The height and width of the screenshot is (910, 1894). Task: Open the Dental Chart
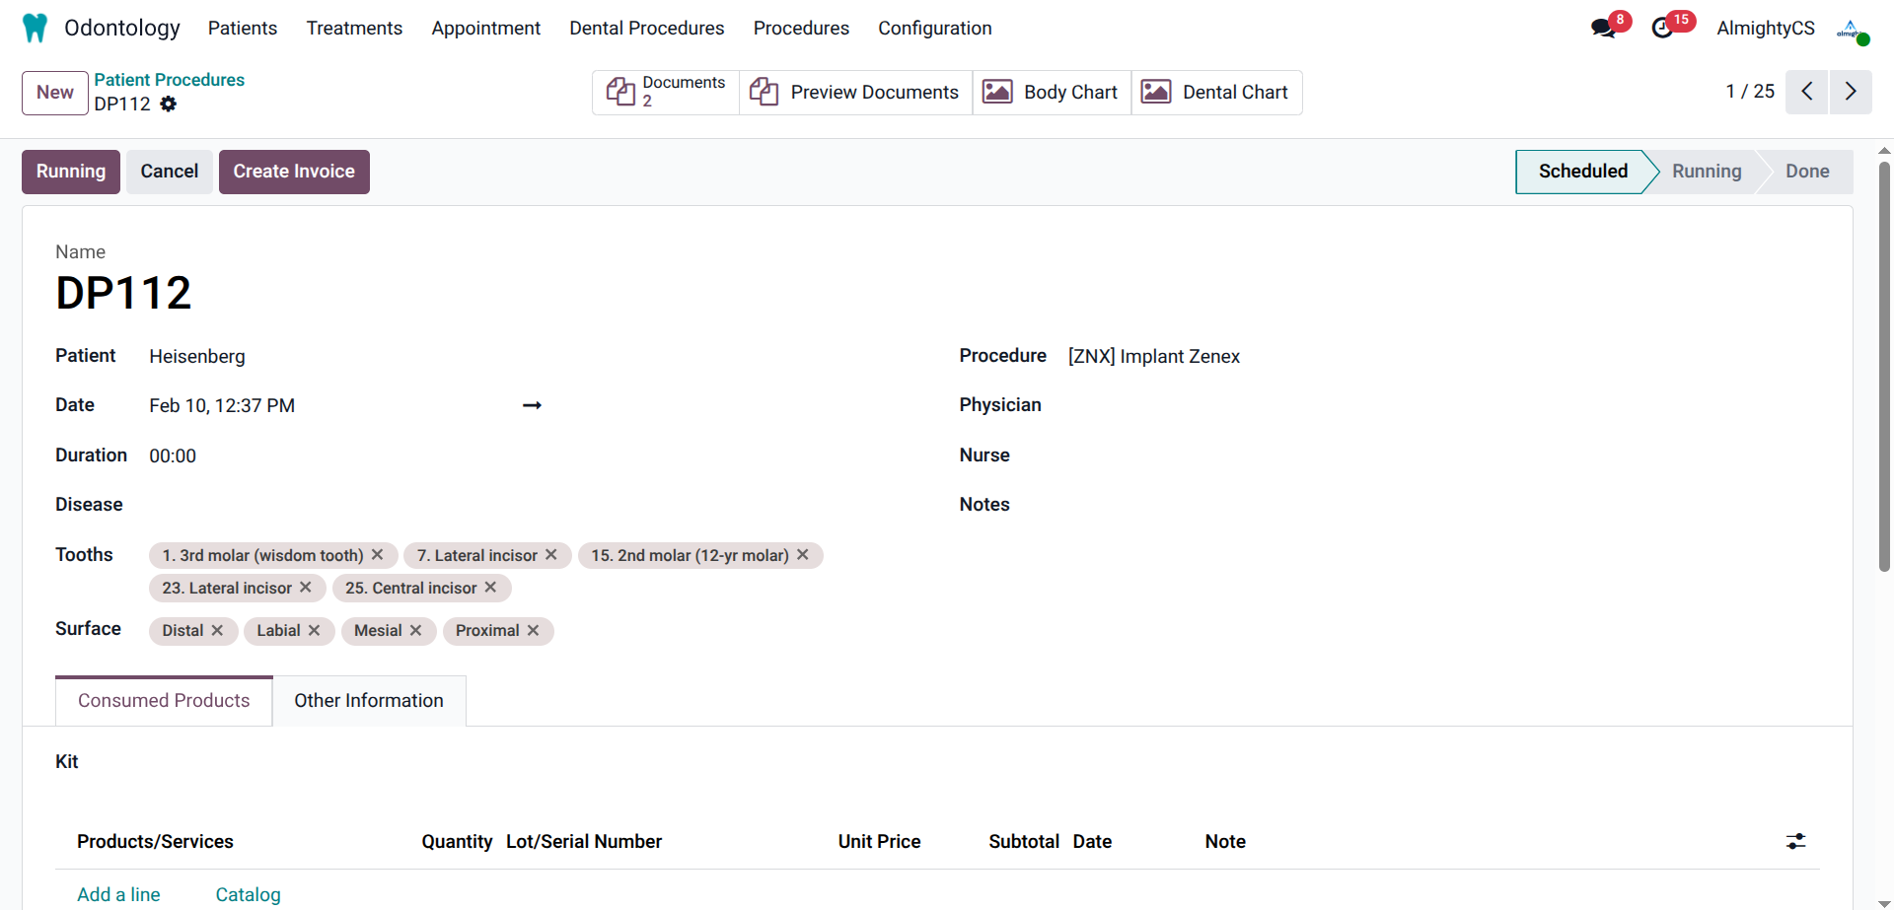tap(1216, 92)
